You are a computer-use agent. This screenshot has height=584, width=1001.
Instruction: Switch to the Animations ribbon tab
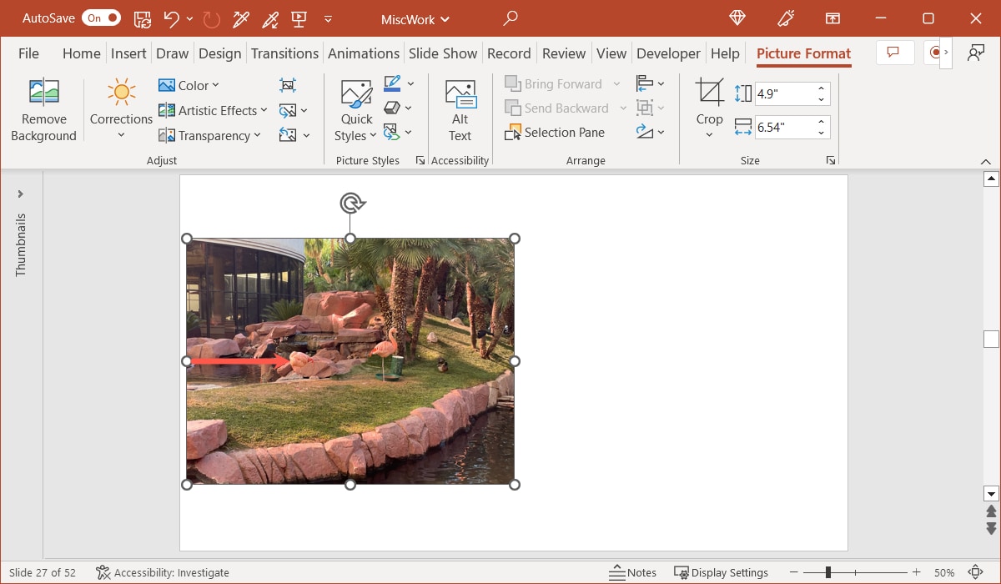(364, 53)
